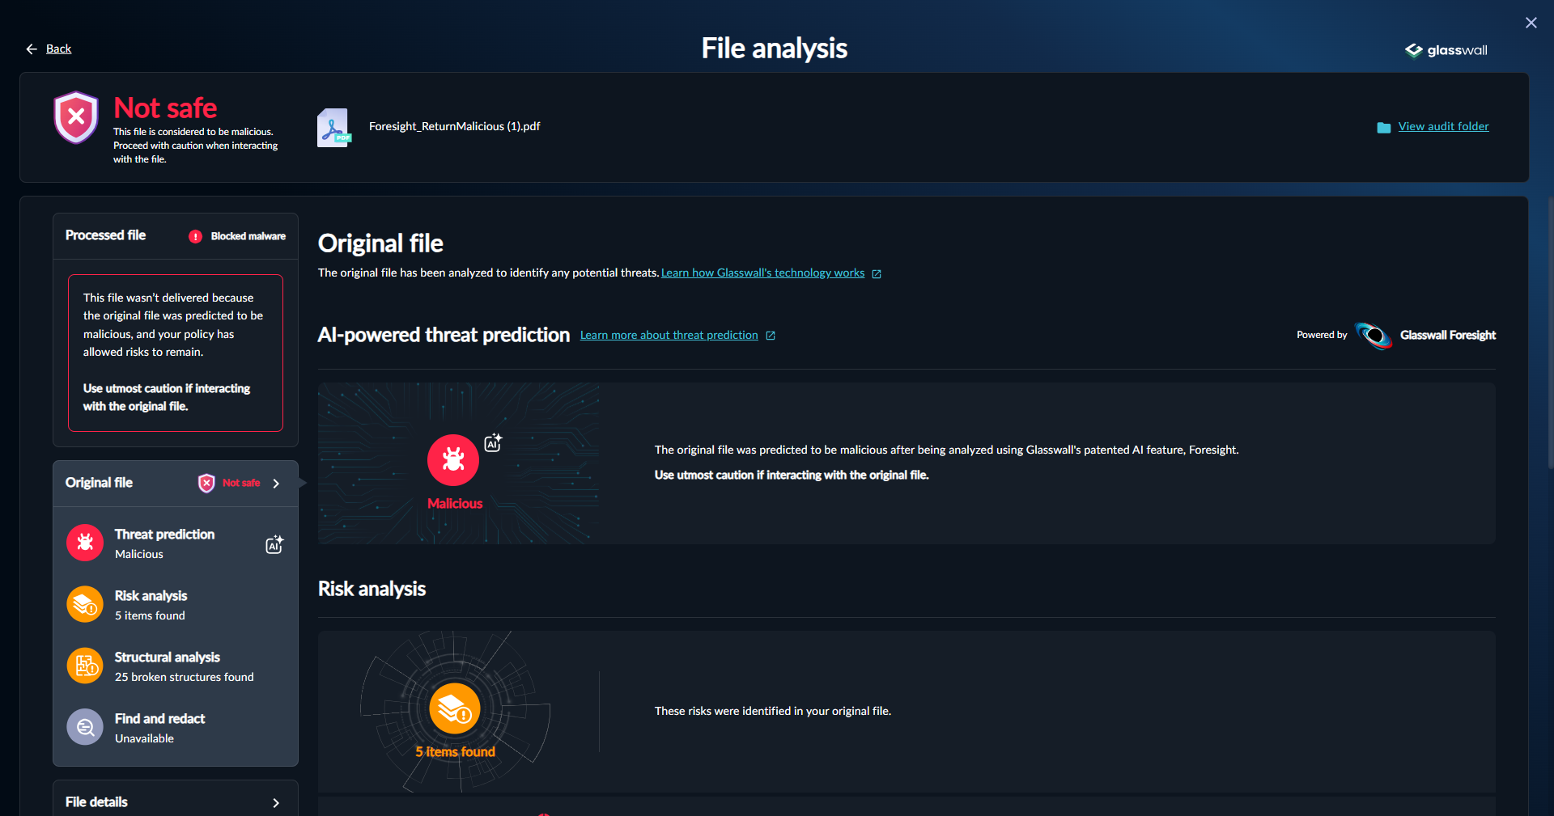Open the View audit folder link

tap(1443, 126)
